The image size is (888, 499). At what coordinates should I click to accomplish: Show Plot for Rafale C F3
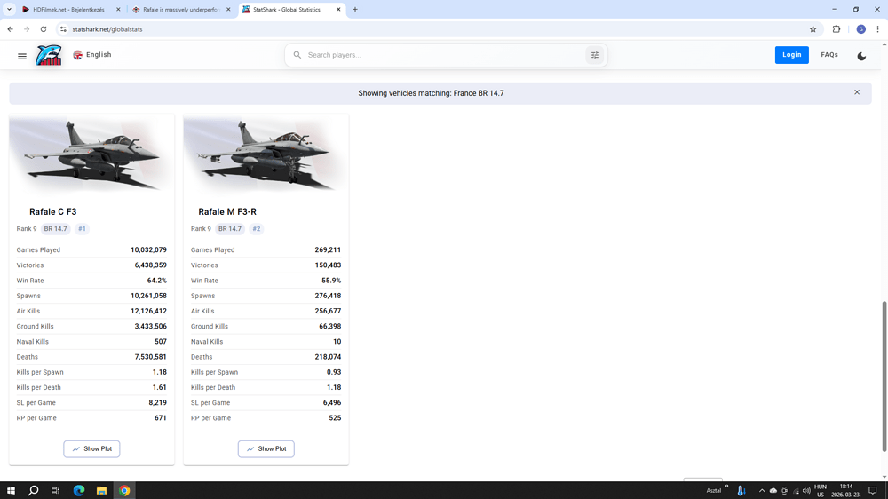click(91, 449)
